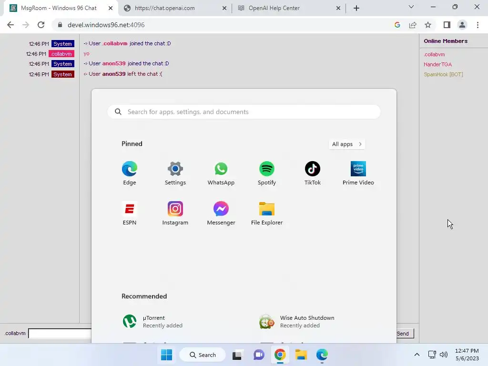Share this page icon in address bar

pos(413,25)
